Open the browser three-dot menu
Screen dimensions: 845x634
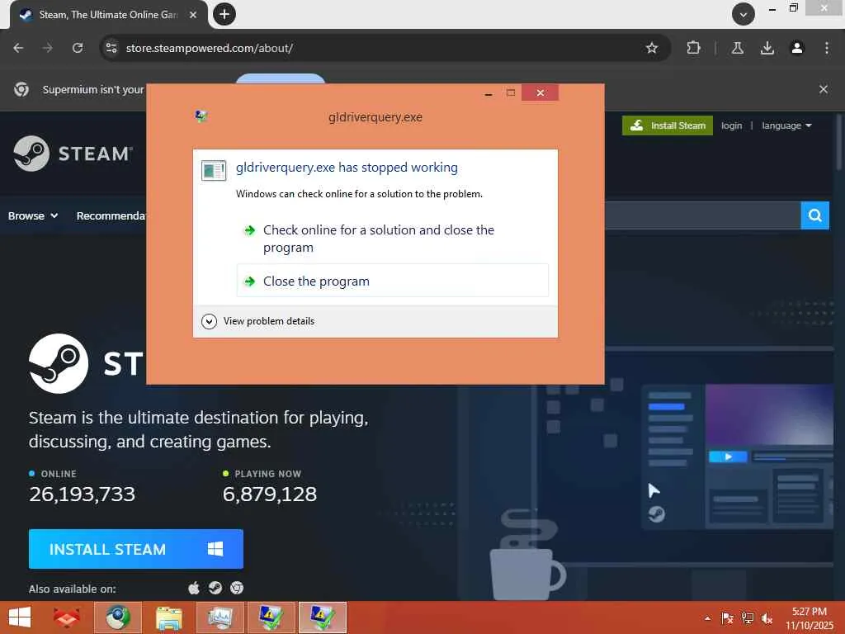[827, 48]
